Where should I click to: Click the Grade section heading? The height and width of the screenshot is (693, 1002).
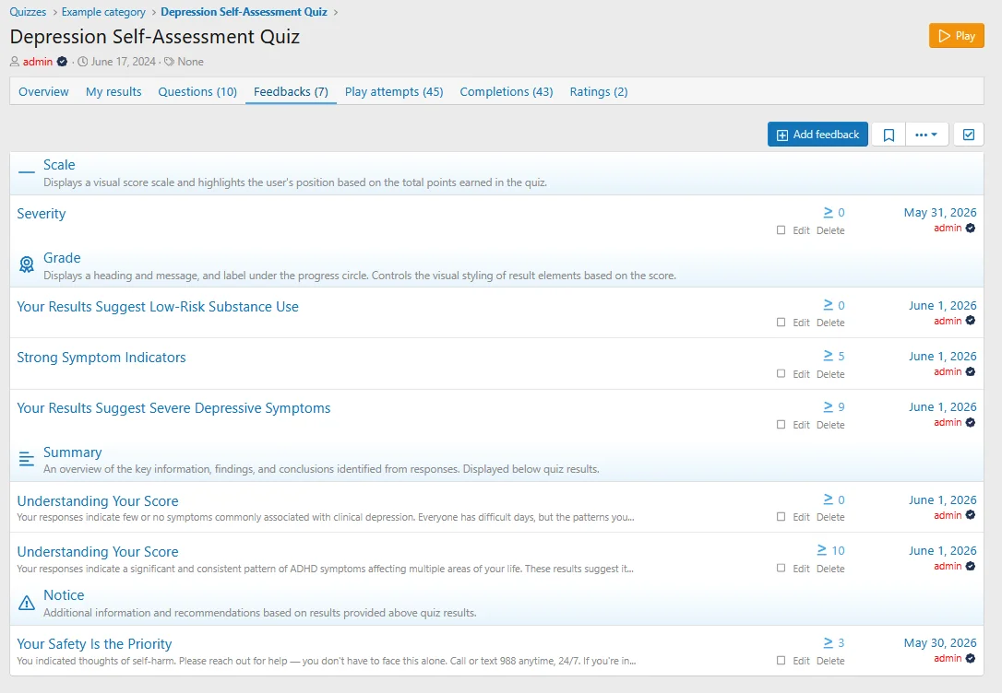pos(62,258)
